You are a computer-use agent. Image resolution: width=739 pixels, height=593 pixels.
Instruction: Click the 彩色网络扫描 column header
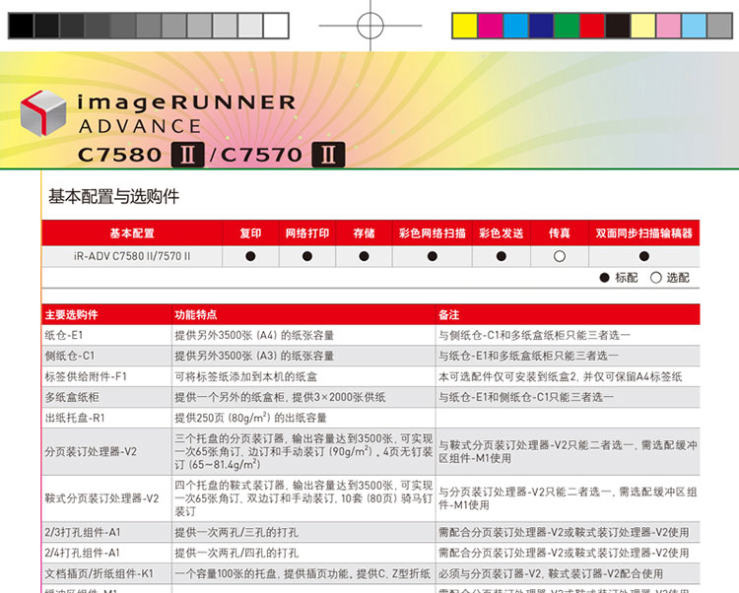coord(433,233)
